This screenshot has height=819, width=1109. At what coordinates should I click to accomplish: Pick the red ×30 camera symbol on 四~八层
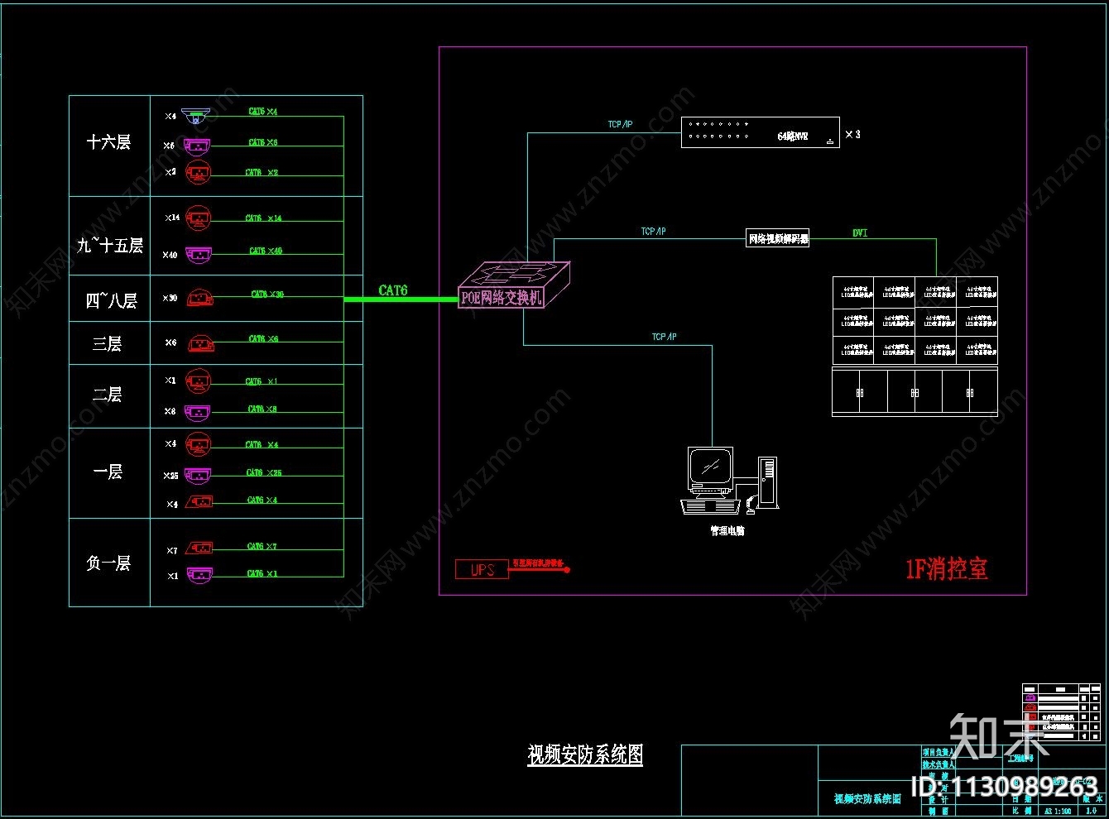coord(200,298)
